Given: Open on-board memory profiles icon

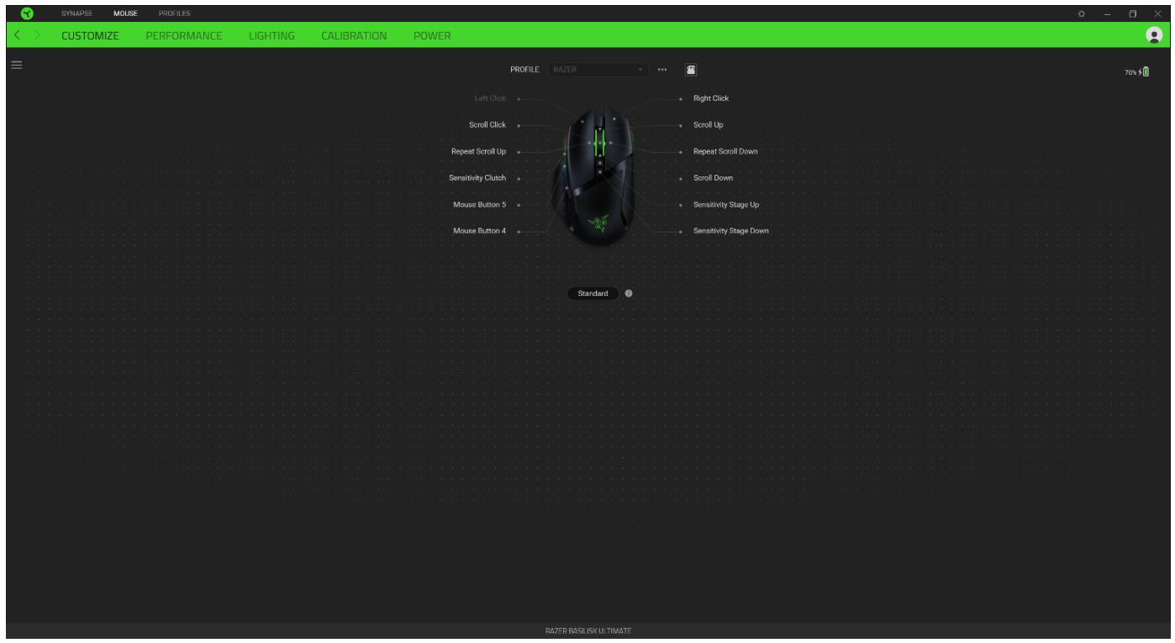Looking at the screenshot, I should click(x=689, y=71).
